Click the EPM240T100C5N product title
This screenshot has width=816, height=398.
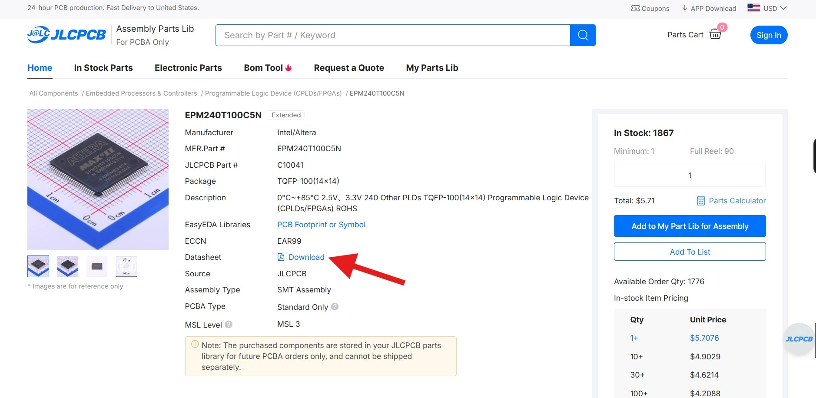click(223, 115)
